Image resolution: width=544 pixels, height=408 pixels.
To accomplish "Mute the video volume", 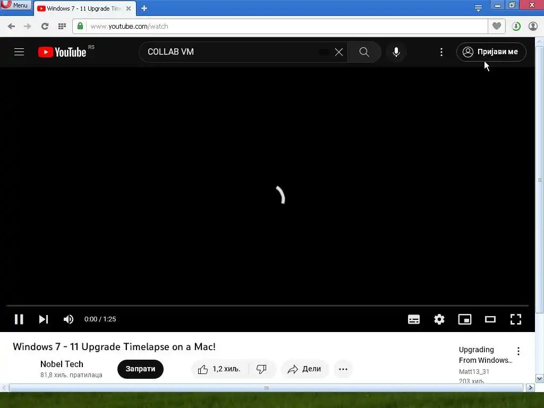I will (x=69, y=319).
